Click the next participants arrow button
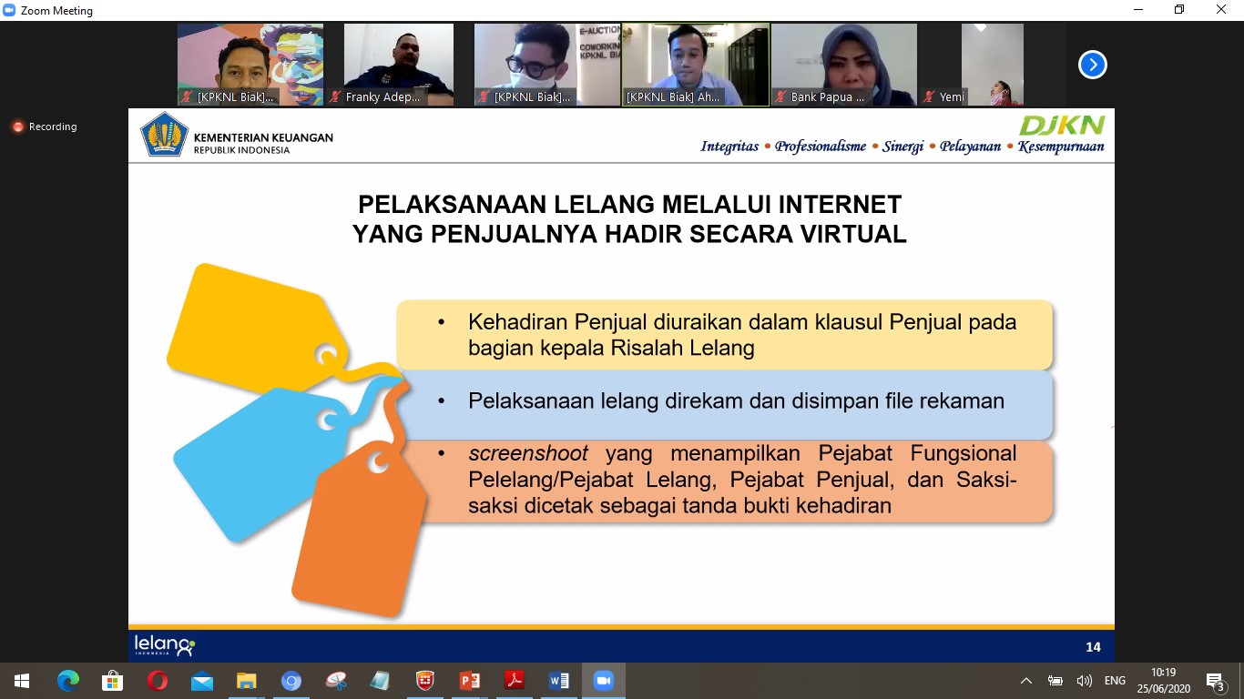The image size is (1244, 699). coord(1092,65)
